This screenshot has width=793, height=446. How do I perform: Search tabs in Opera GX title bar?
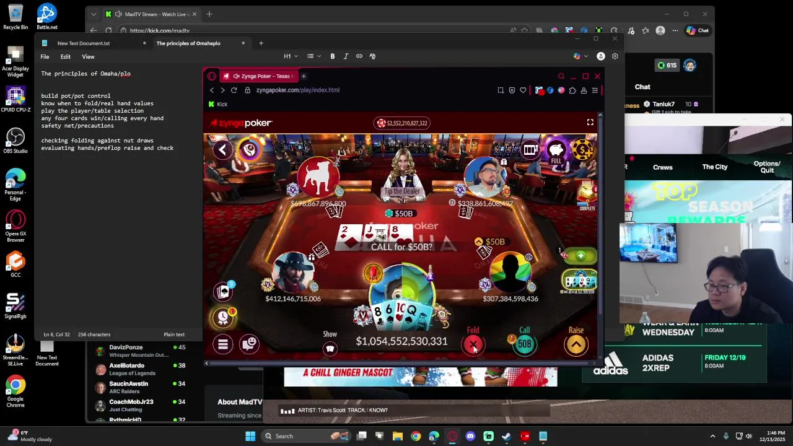click(561, 76)
